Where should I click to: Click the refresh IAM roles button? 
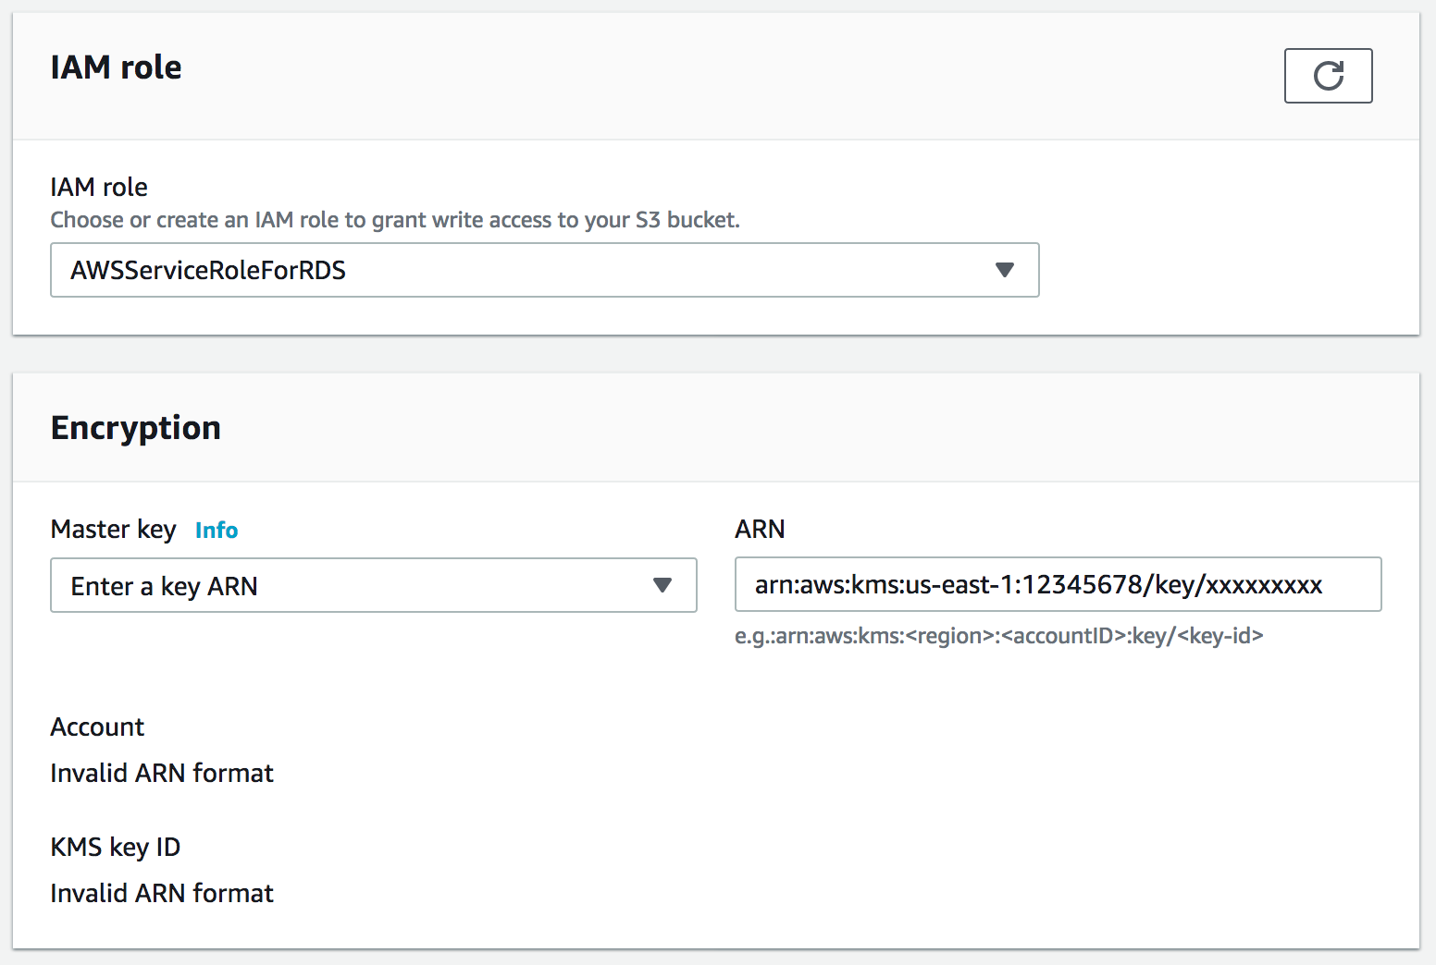click(x=1328, y=76)
